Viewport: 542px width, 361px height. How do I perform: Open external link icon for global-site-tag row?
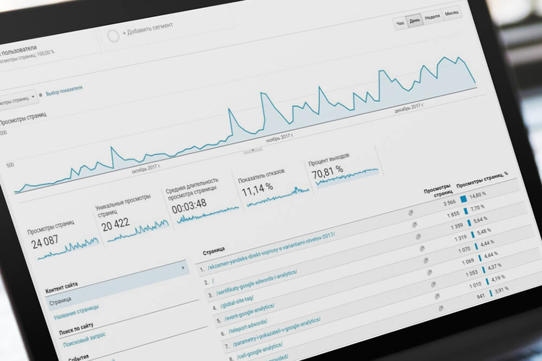[x=422, y=250]
